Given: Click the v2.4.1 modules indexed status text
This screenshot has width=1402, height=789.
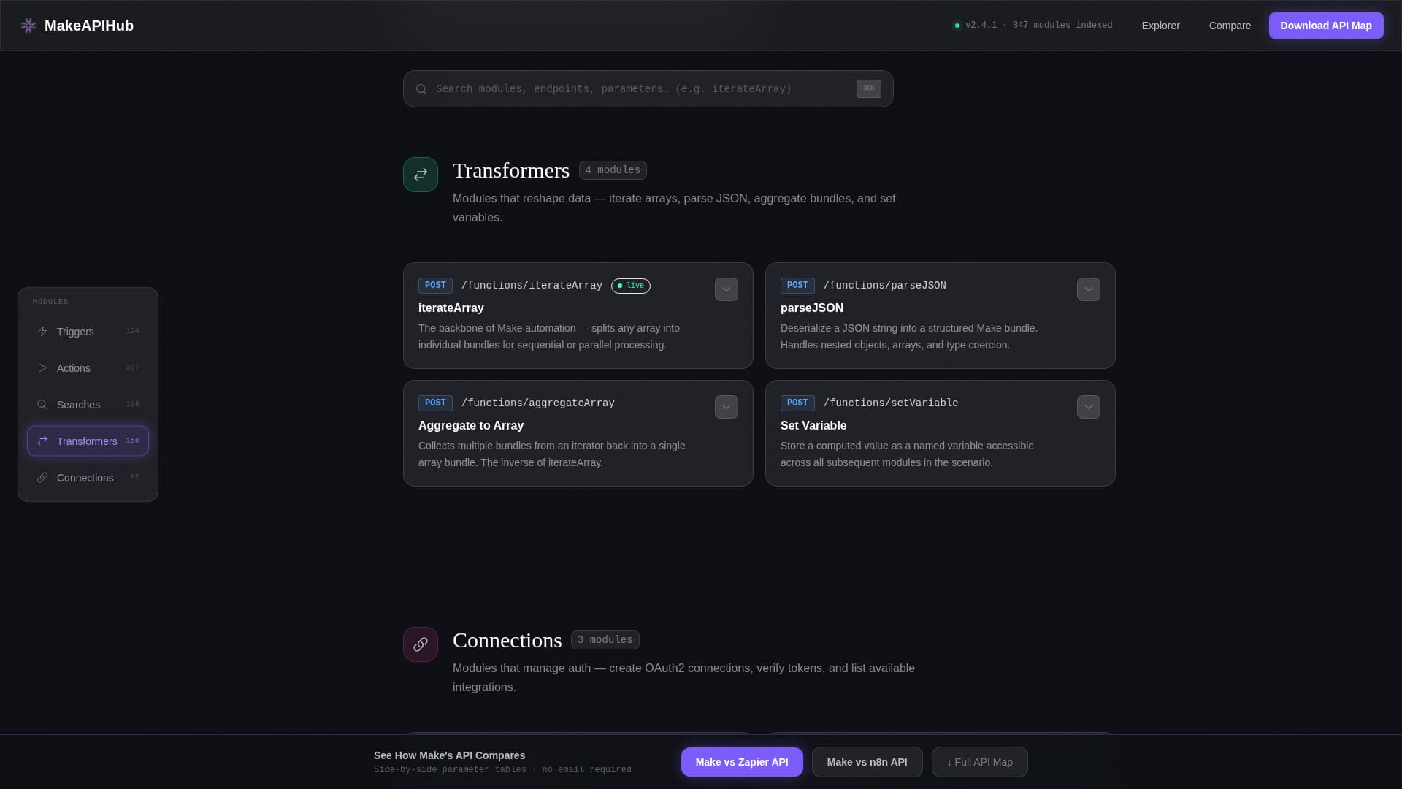Looking at the screenshot, I should point(1039,26).
